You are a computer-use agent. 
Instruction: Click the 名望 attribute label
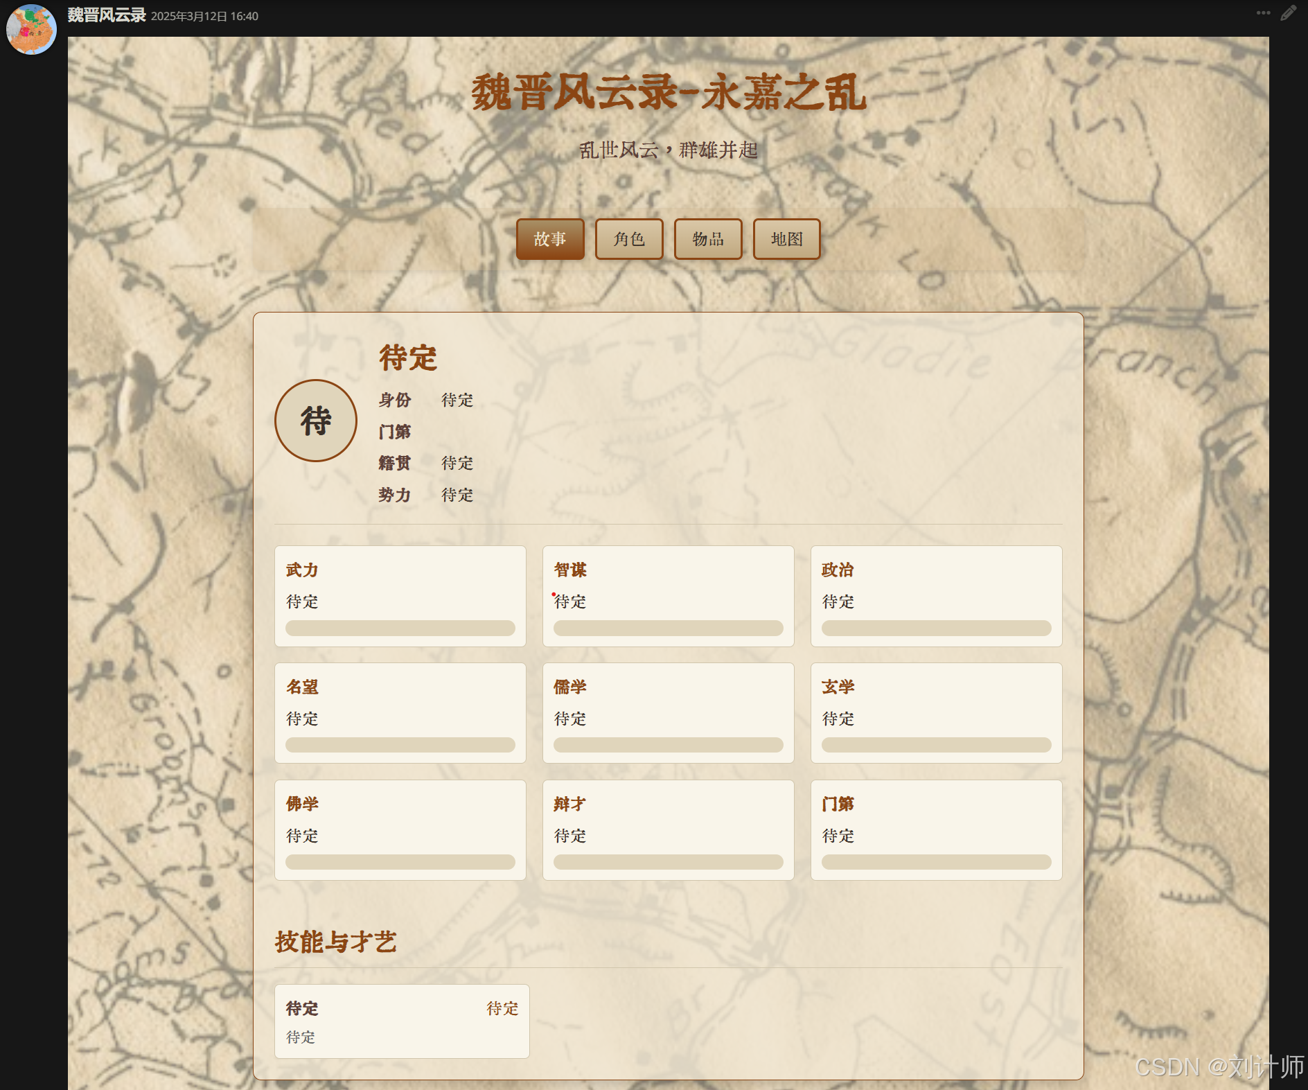pyautogui.click(x=302, y=687)
